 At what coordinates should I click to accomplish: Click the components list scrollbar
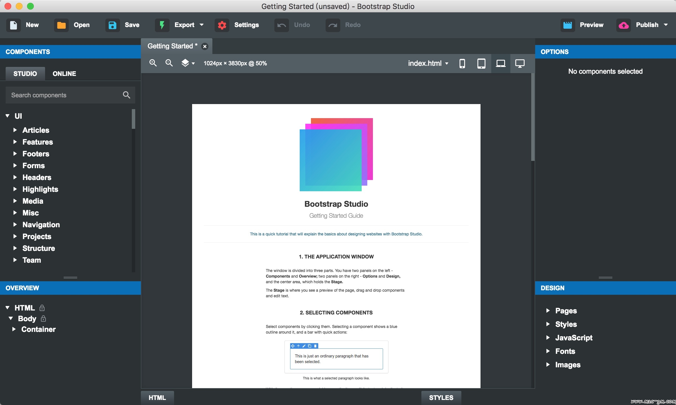(134, 119)
